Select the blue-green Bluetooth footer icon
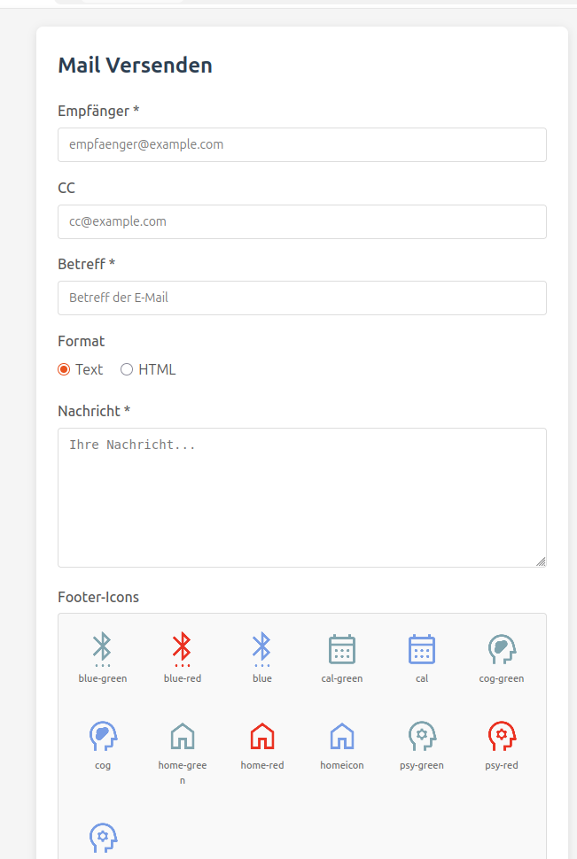The image size is (577, 859). pyautogui.click(x=103, y=649)
